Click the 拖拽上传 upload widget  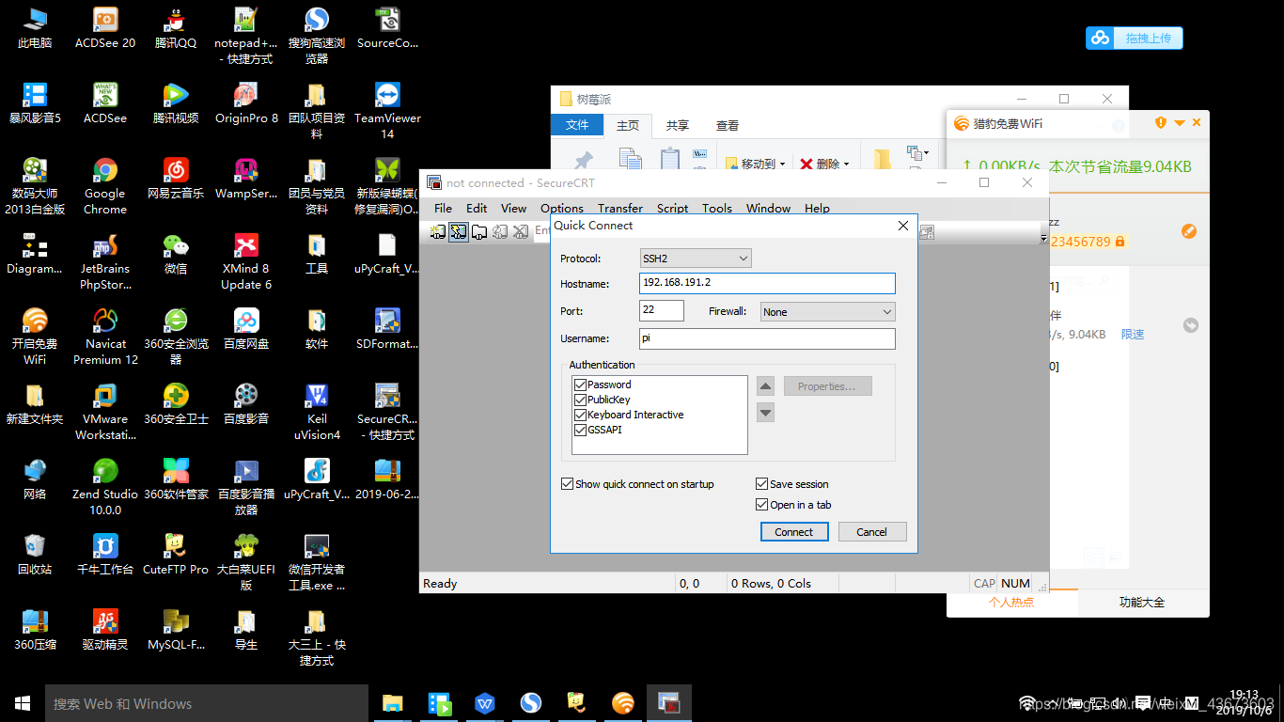tap(1135, 39)
